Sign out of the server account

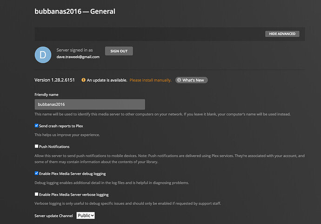tap(119, 51)
